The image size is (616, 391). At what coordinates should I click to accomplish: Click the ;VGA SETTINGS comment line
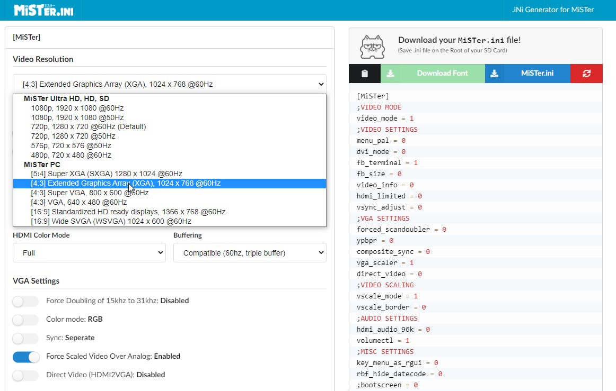(x=476, y=219)
